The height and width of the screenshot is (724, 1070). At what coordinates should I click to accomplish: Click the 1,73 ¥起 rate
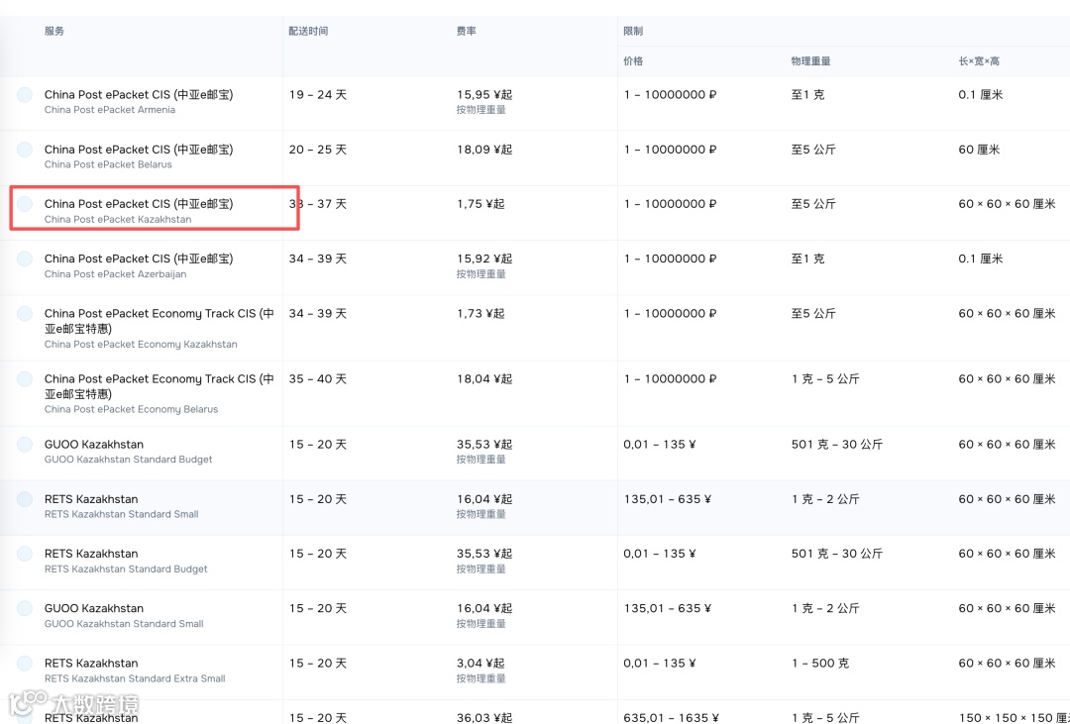481,313
